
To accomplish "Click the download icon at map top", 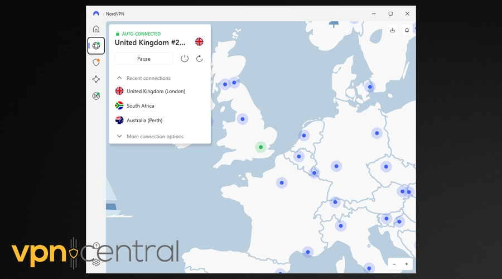I will click(x=392, y=30).
